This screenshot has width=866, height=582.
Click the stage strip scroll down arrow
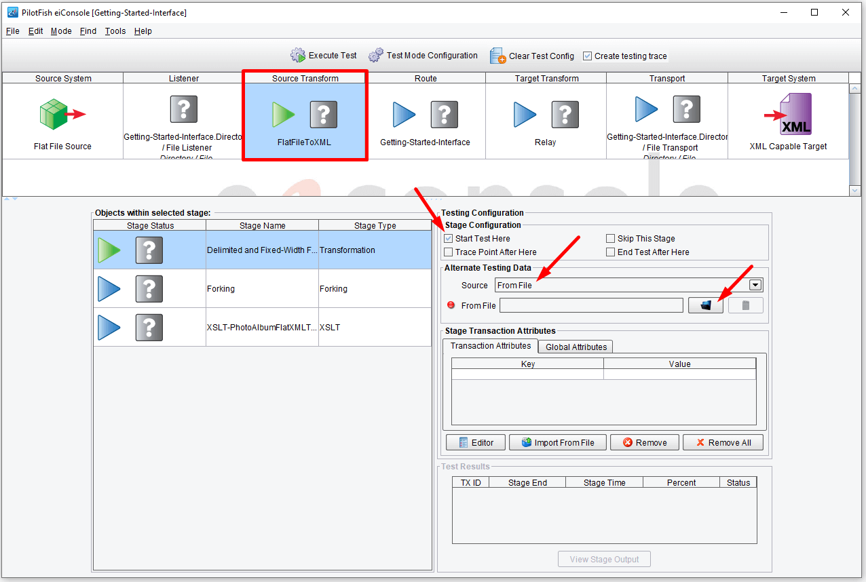pos(855,191)
